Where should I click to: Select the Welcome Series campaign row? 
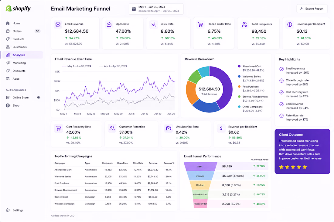[114, 177]
